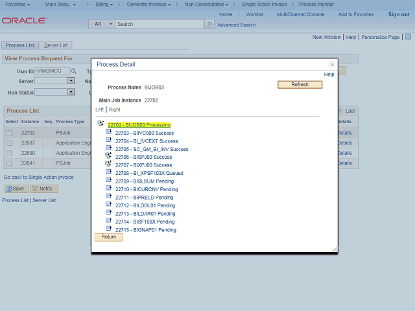Image resolution: width=415 pixels, height=311 pixels.
Task: Click the process icon beside 22715 BIGNAP01
Action: click(x=109, y=229)
